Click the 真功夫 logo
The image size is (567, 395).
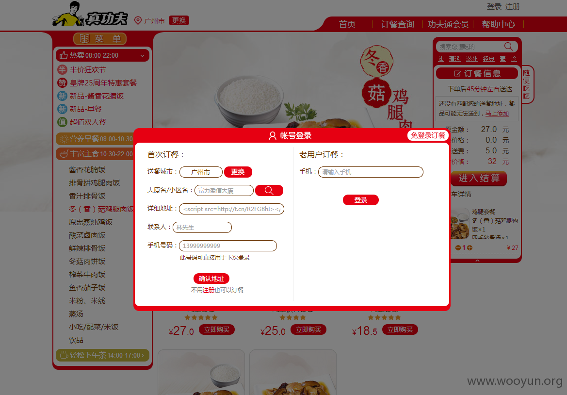click(90, 14)
